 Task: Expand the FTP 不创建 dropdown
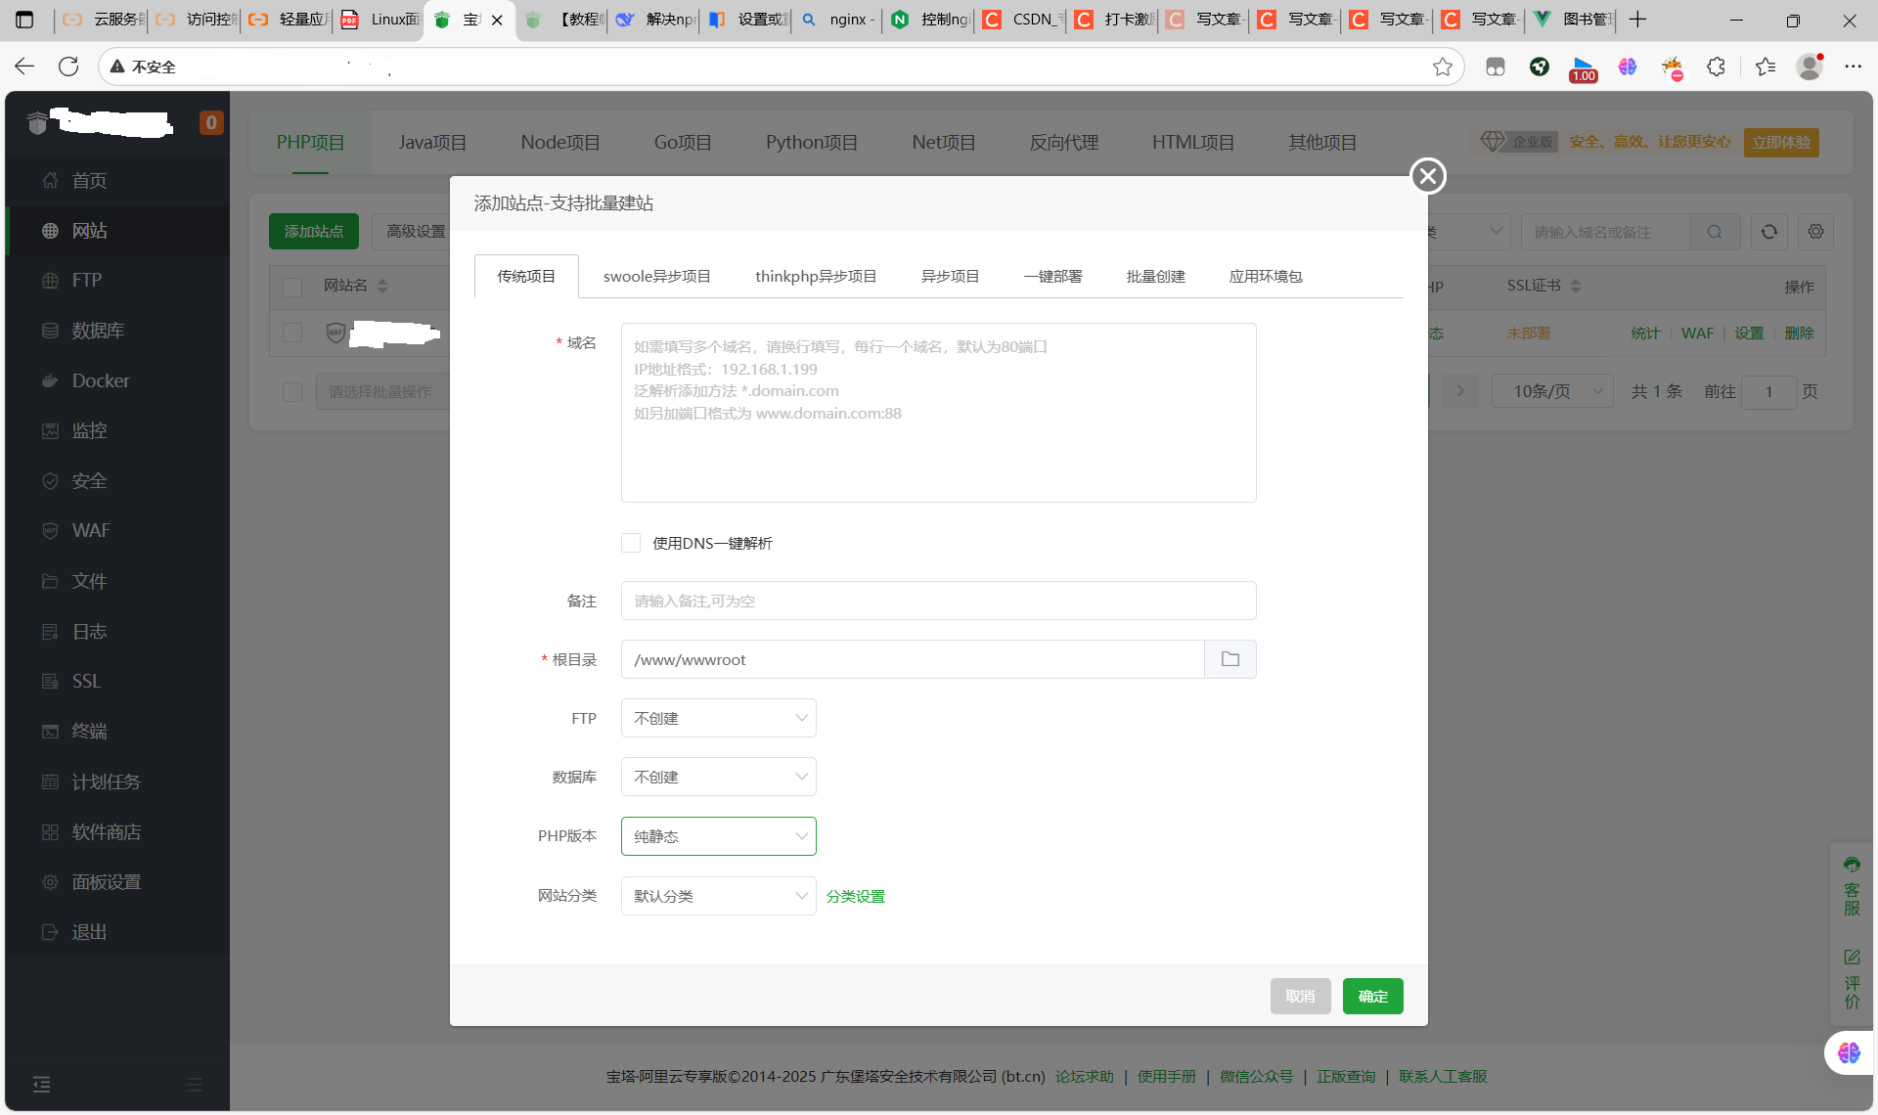click(x=718, y=718)
